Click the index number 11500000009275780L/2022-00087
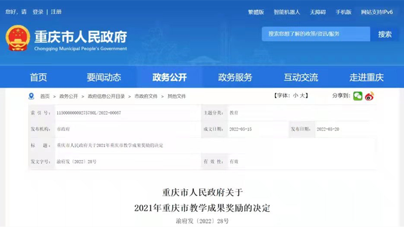The image size is (404, 227). click(89, 112)
